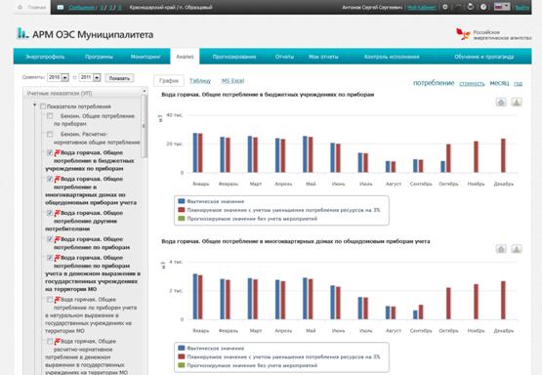Open the 2010 compare year dropdown
Screen dimensions: 542x375
(x=58, y=78)
